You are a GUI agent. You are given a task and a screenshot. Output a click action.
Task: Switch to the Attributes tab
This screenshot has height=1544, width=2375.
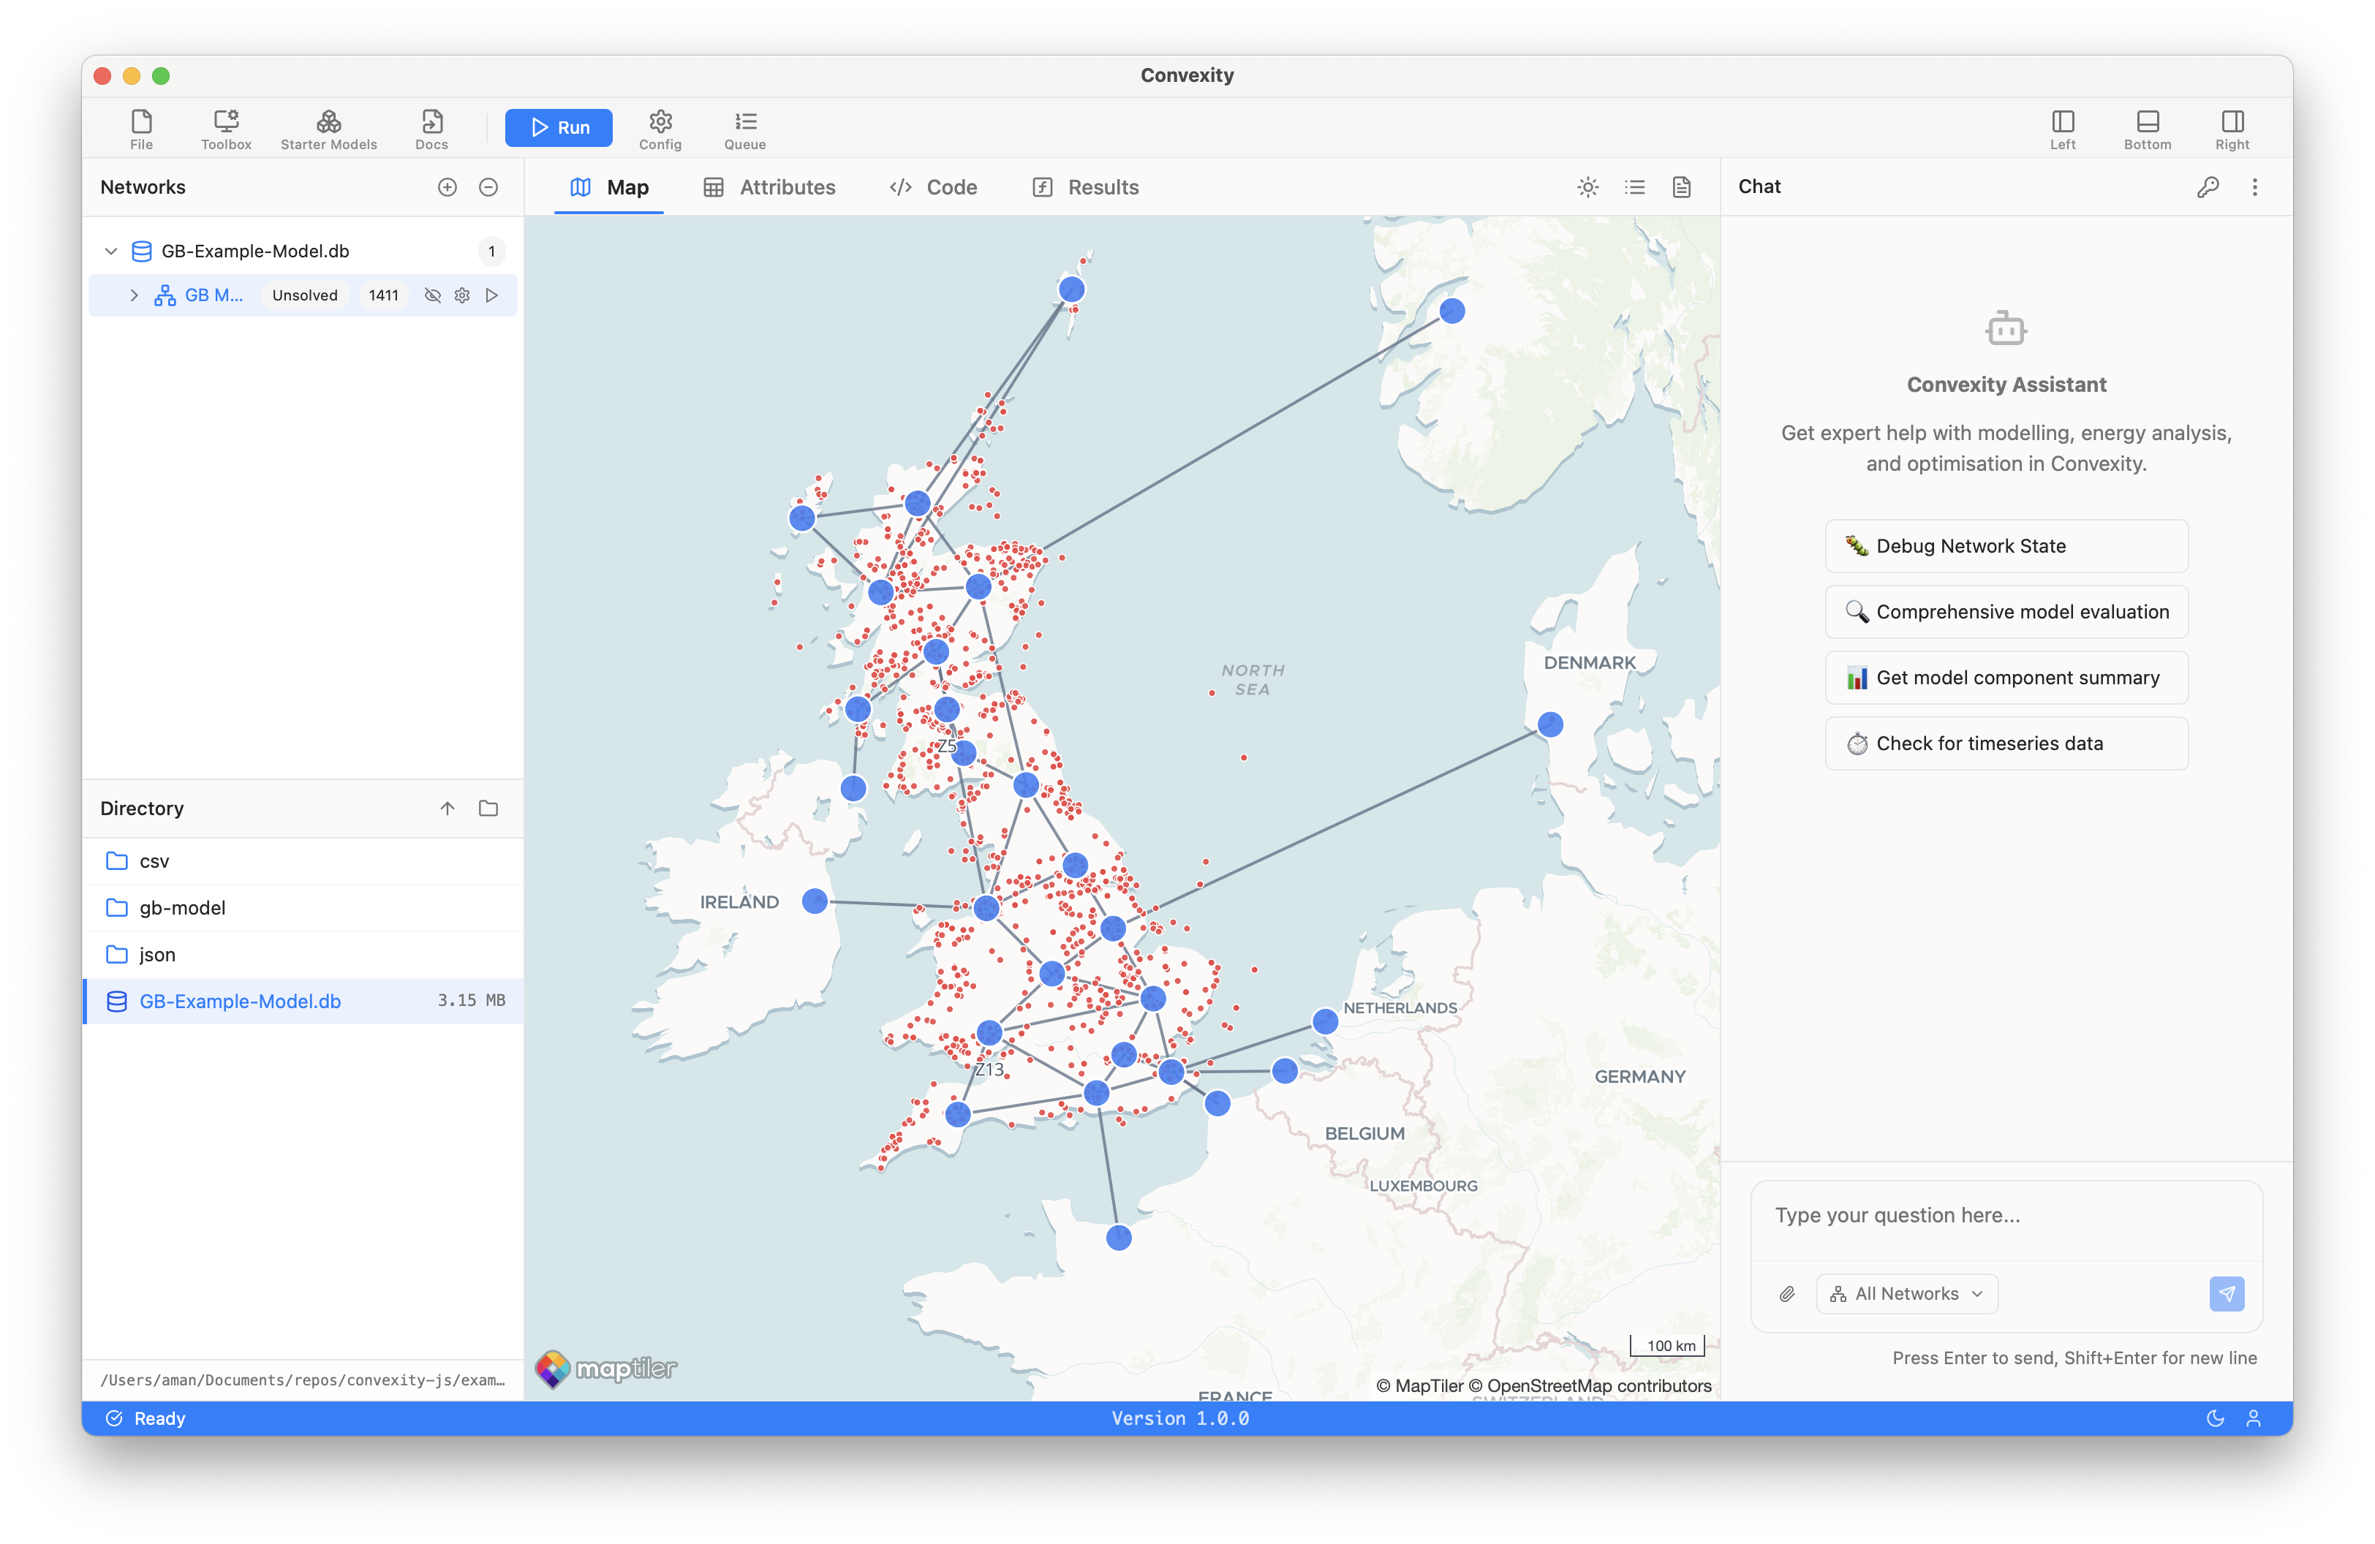tap(769, 187)
